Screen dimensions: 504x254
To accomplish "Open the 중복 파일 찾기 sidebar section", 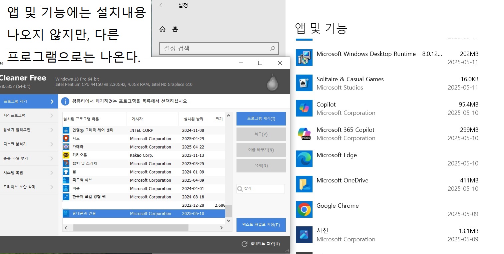I will (29, 158).
